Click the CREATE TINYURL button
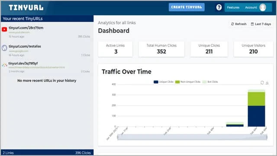 (x=187, y=7)
